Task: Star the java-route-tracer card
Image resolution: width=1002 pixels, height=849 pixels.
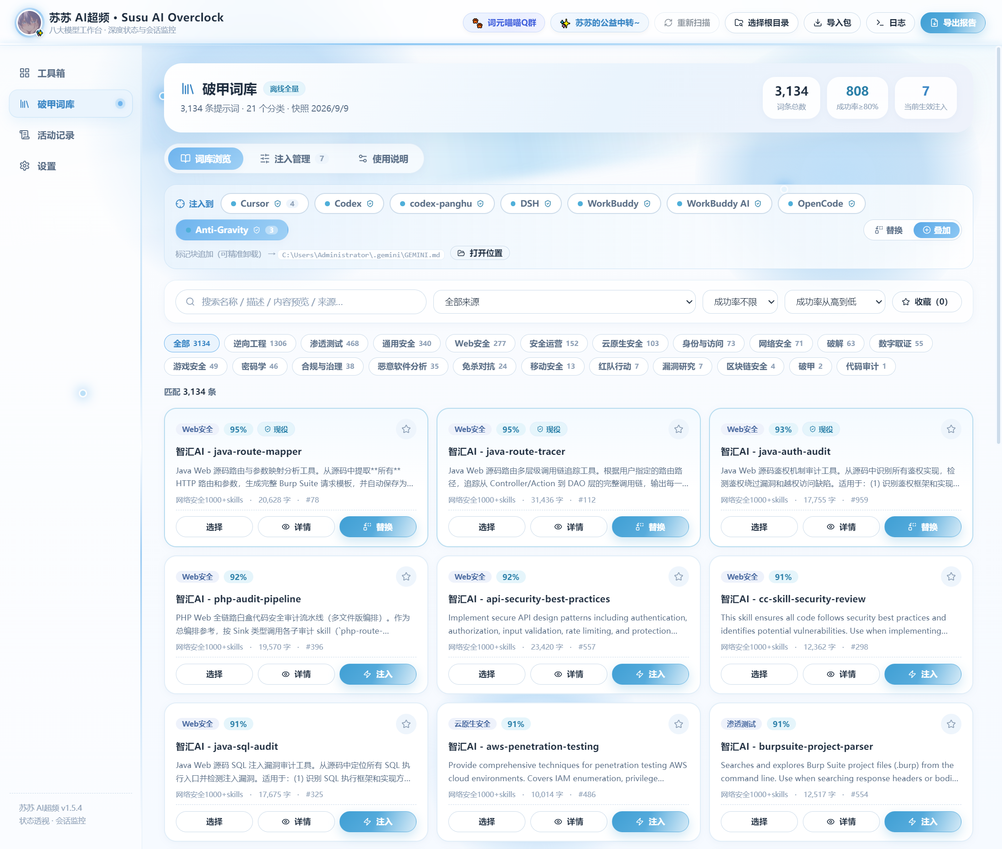Action: (x=678, y=429)
